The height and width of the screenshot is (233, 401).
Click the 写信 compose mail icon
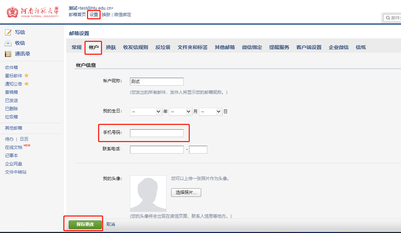click(x=8, y=33)
